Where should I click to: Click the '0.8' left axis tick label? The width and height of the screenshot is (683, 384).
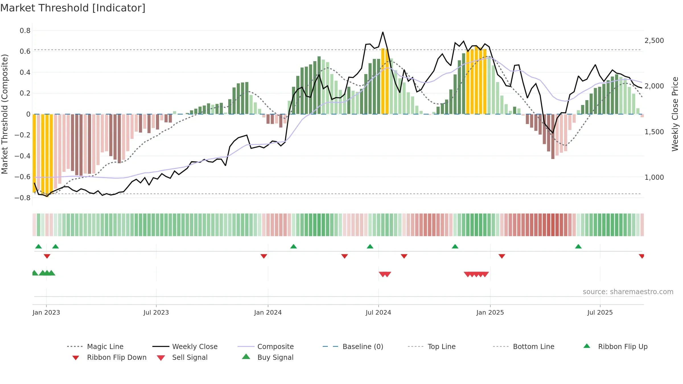pyautogui.click(x=25, y=30)
